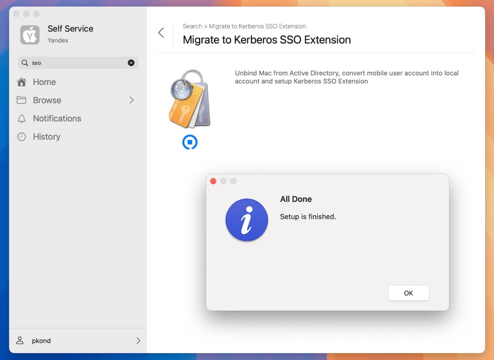The width and height of the screenshot is (494, 360).
Task: Select Home in the sidebar navigation
Action: (x=44, y=82)
